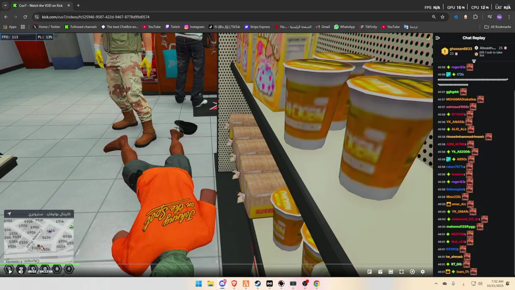Image resolution: width=515 pixels, height=290 pixels.
Task: Open the Instagram bookmark
Action: coord(194,27)
